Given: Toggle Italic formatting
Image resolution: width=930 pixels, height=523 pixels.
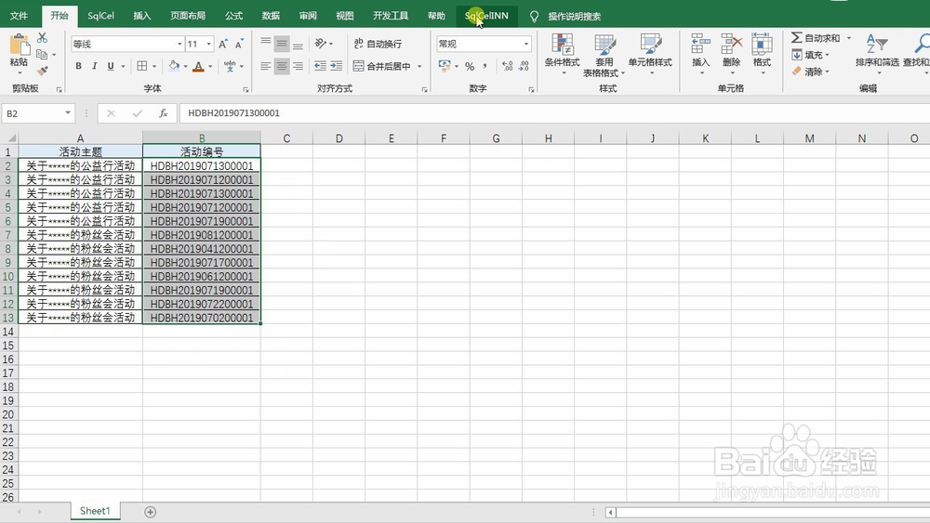Looking at the screenshot, I should coord(94,66).
